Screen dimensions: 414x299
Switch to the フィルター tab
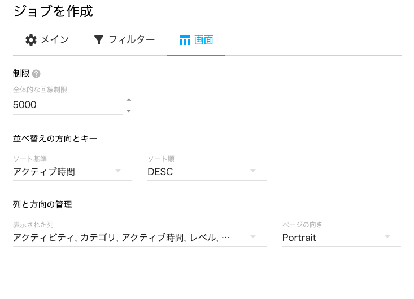pos(131,40)
